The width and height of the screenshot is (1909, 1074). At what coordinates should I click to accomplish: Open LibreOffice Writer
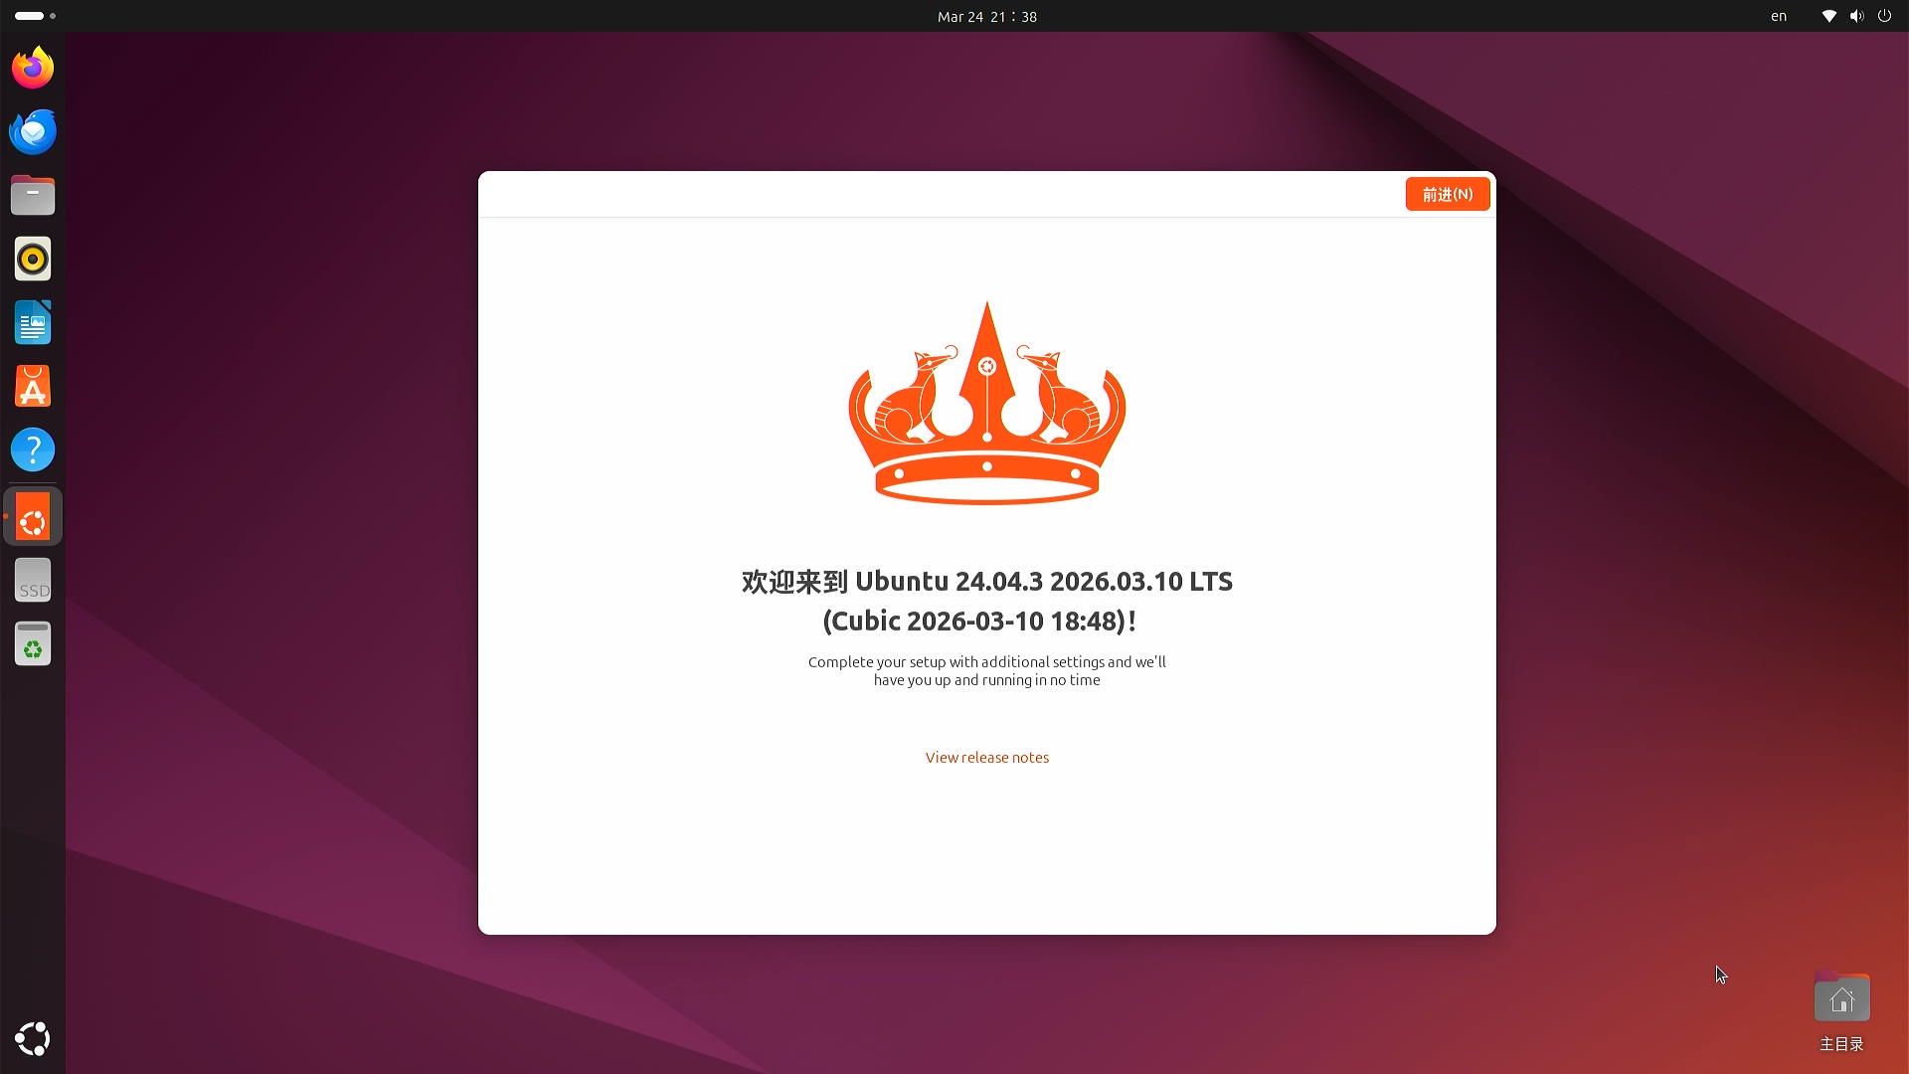pos(33,322)
